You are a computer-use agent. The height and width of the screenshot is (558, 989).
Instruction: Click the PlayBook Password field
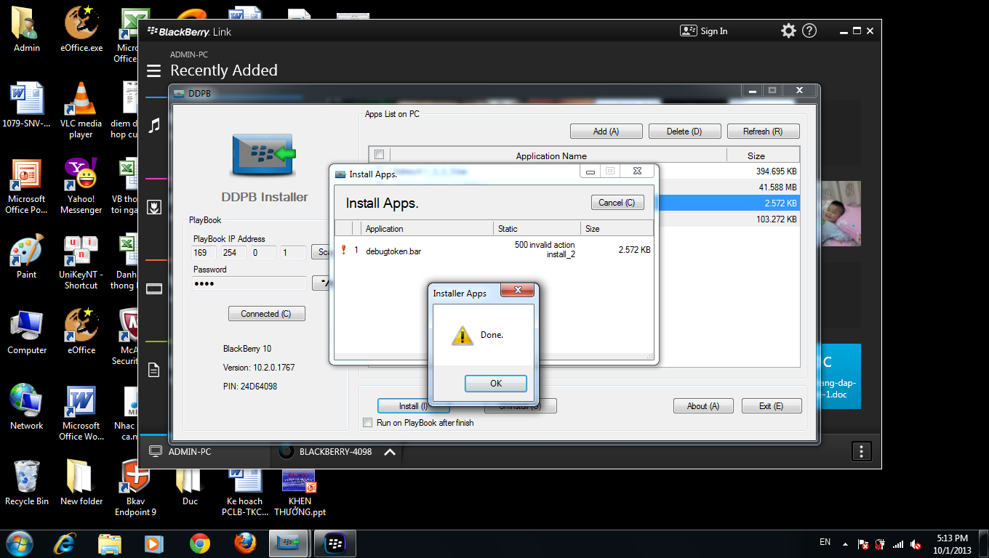coord(249,283)
